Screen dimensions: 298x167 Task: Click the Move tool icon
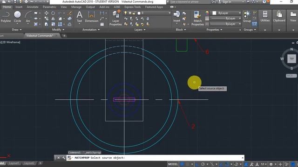click(x=47, y=13)
